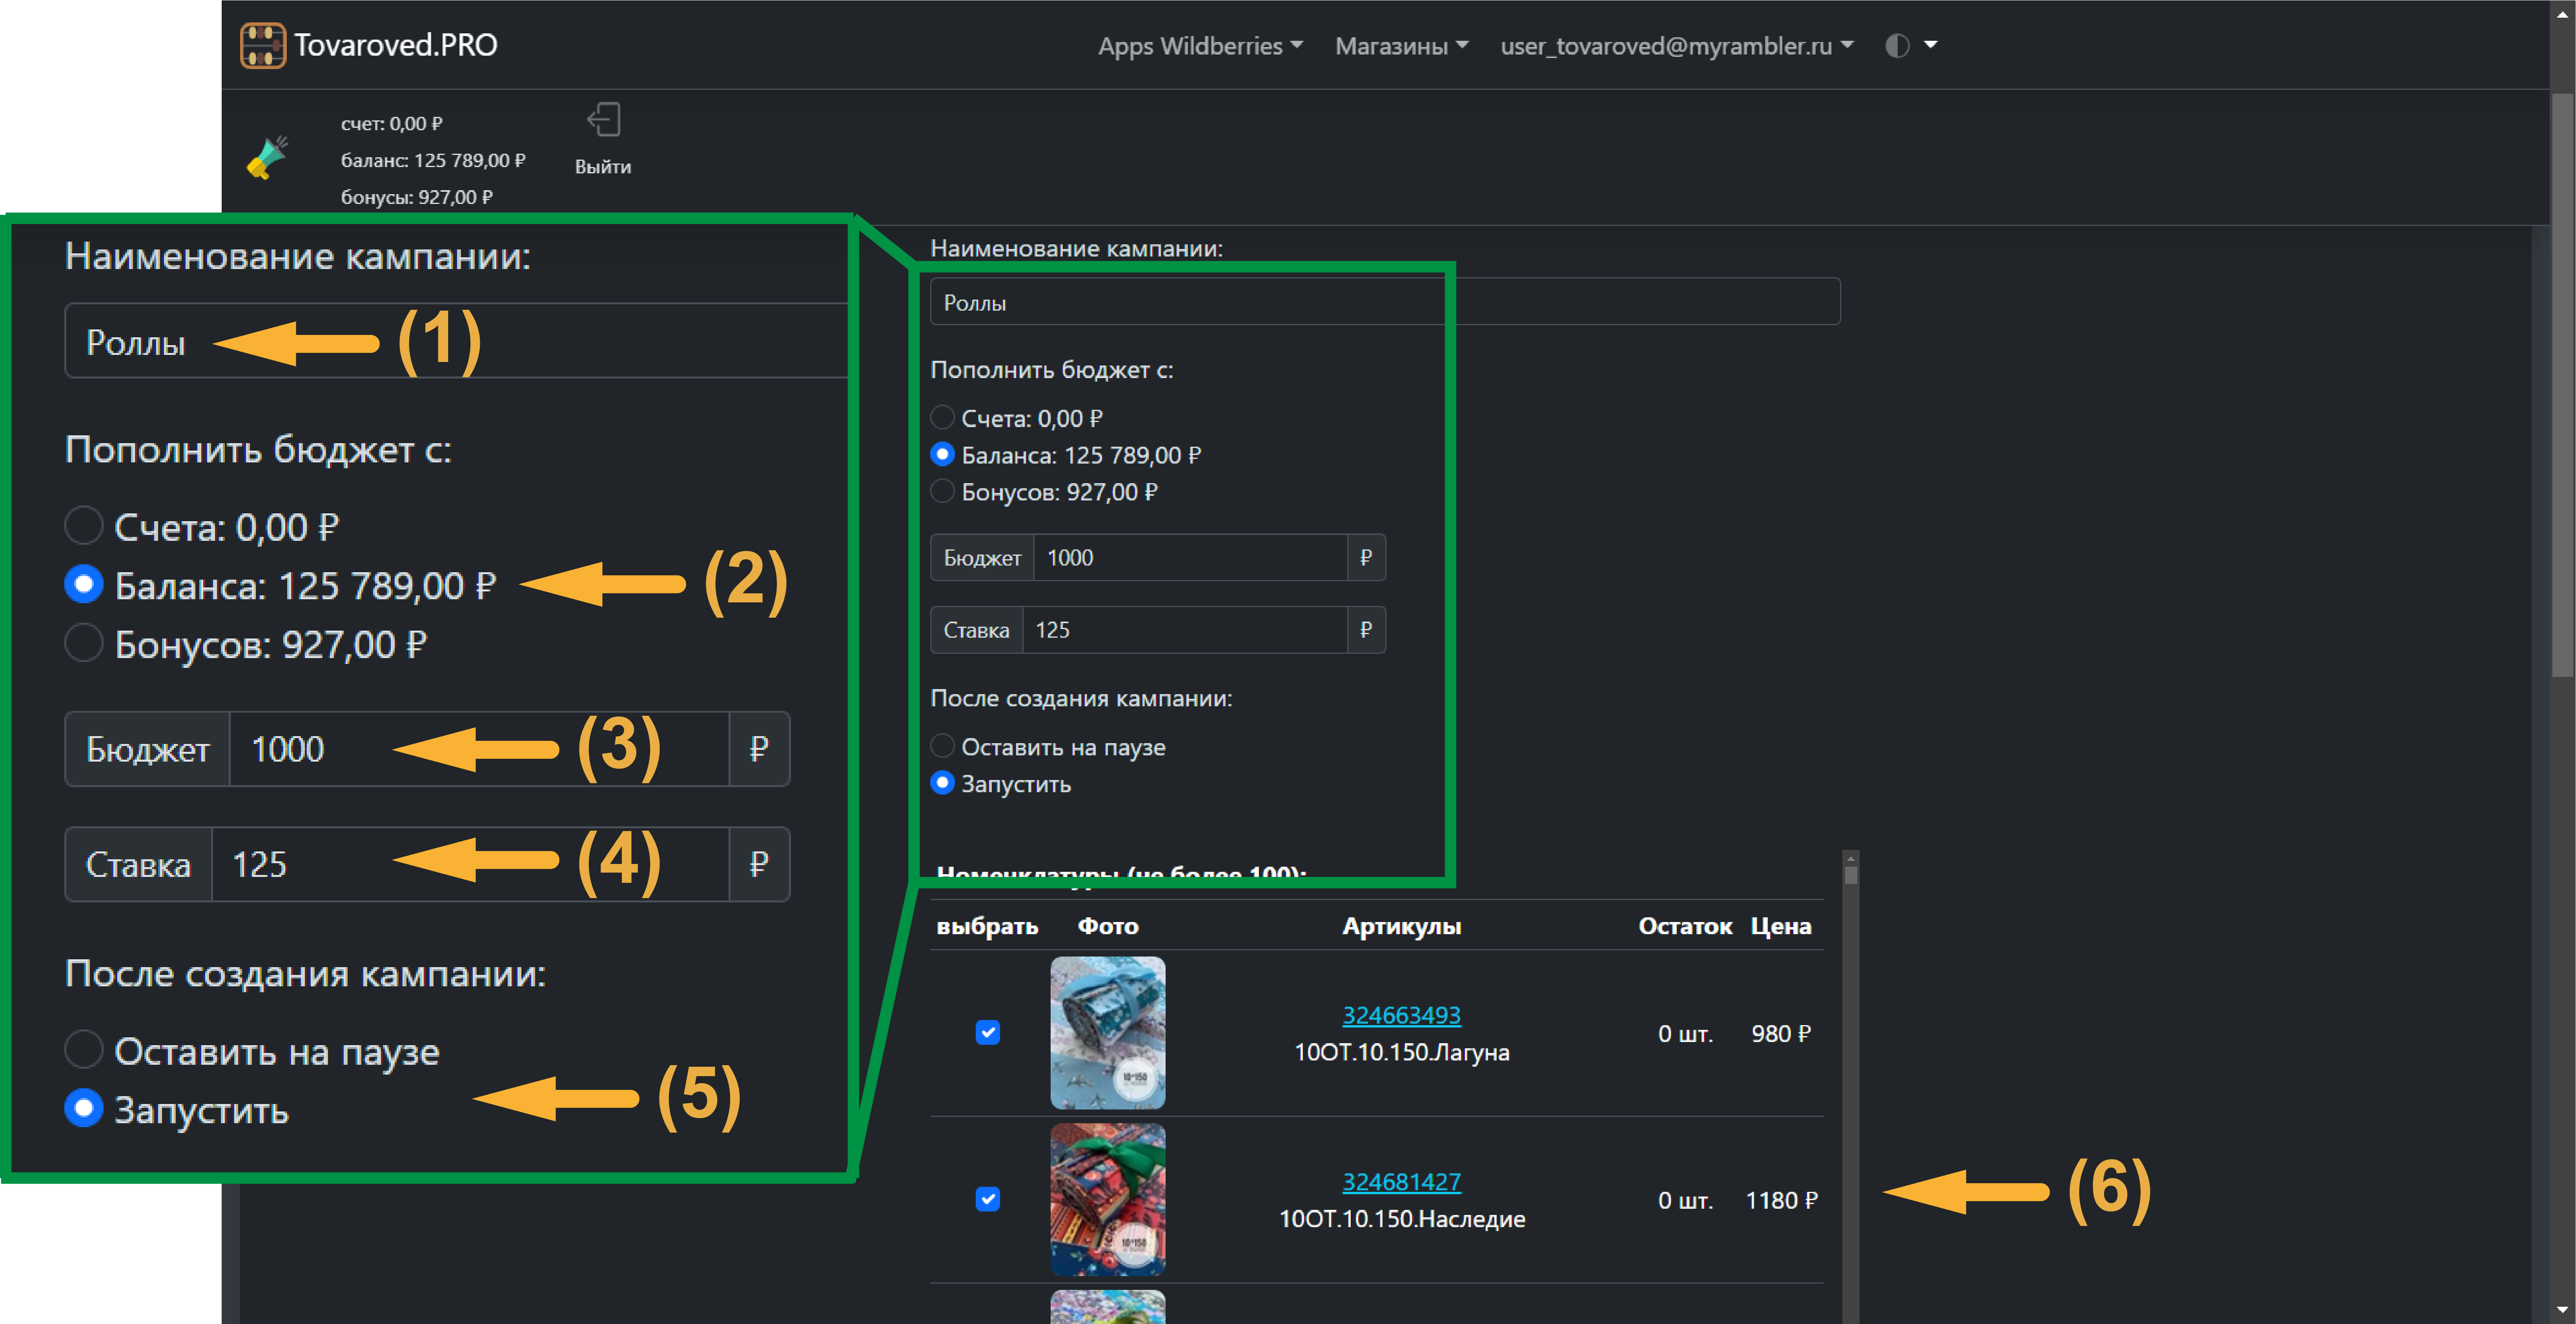Uncheck product 324663493 checkbox
Viewport: 2576px width, 1324px height.
[987, 1032]
